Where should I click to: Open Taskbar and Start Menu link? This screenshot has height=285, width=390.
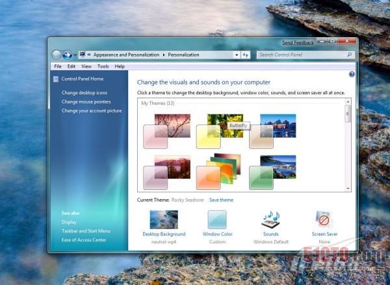(x=86, y=231)
